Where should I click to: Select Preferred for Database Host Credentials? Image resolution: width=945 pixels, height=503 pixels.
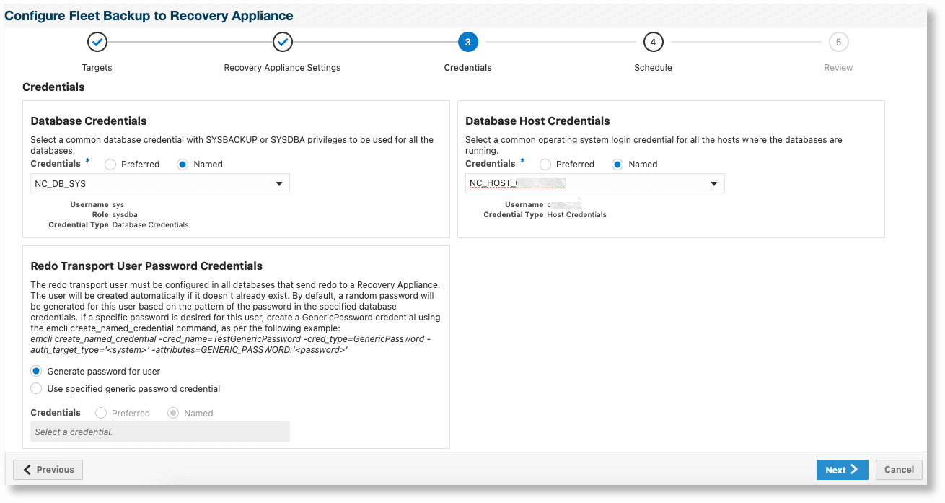545,165
